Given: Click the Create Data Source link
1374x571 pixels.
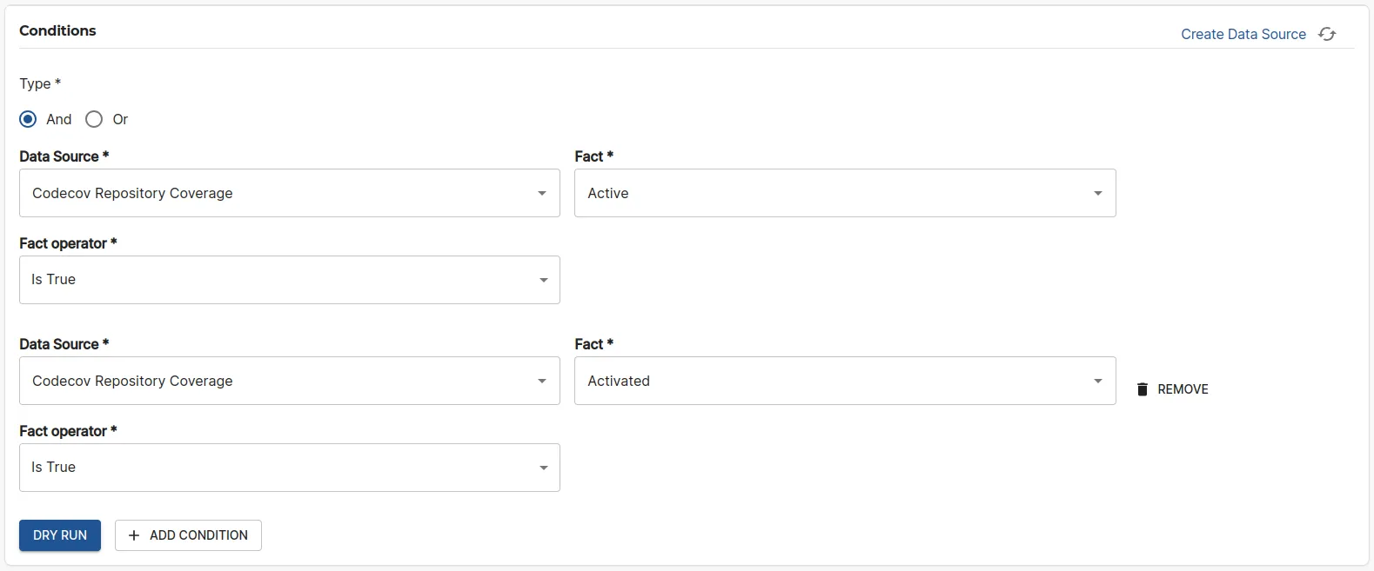Looking at the screenshot, I should coord(1243,34).
